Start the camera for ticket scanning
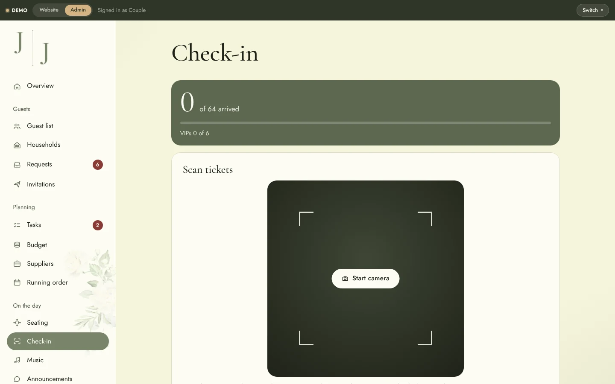This screenshot has width=615, height=384. 366,279
